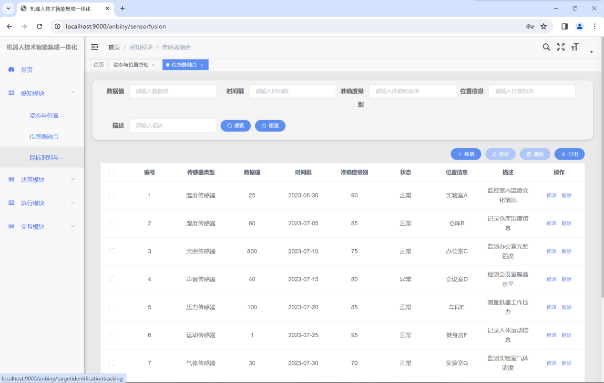
Task: Open the header search magnifier icon
Action: [x=546, y=47]
